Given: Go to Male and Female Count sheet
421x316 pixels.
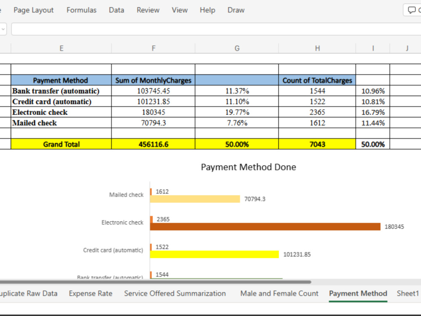Looking at the screenshot, I should [279, 293].
